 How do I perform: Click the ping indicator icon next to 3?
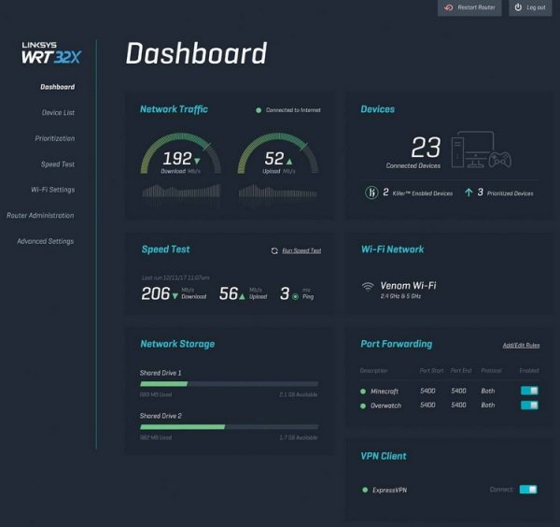coord(295,296)
